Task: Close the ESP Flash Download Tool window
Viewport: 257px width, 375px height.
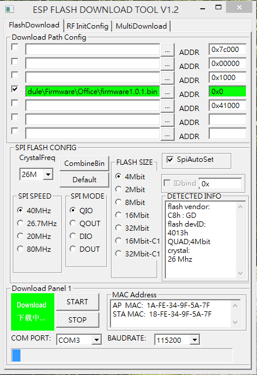Action: point(239,8)
